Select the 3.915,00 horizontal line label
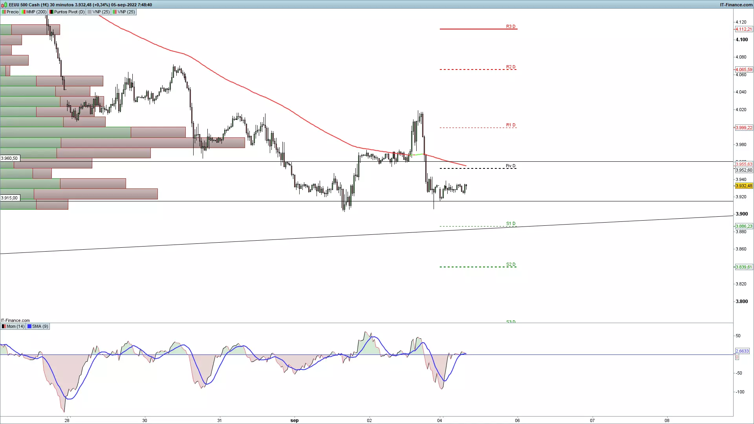754x424 pixels. coord(9,198)
